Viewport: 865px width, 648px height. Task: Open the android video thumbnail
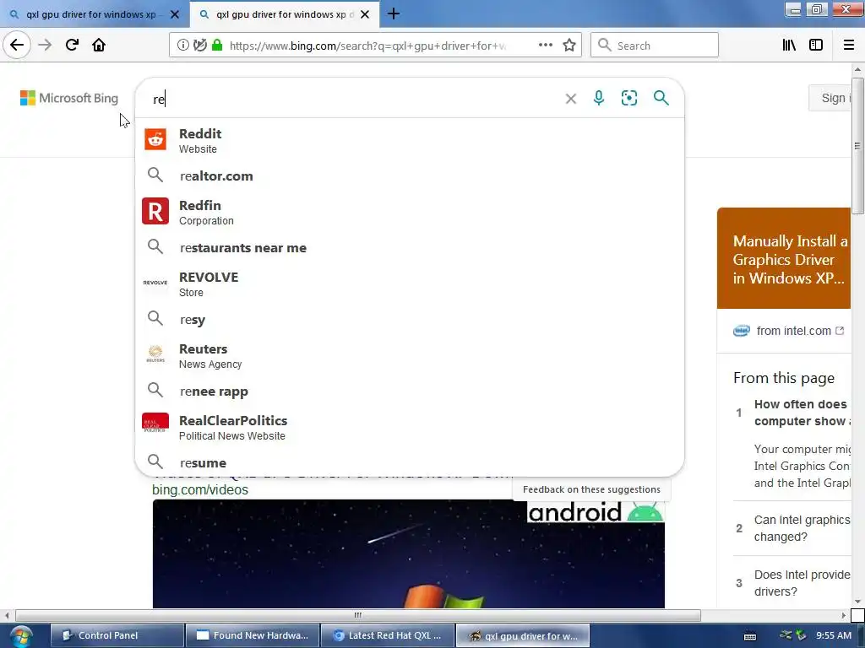coord(408,553)
